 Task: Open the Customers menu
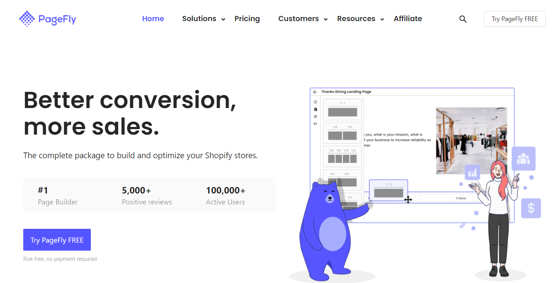pos(298,19)
